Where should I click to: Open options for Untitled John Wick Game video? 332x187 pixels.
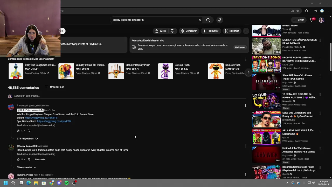(320, 149)
